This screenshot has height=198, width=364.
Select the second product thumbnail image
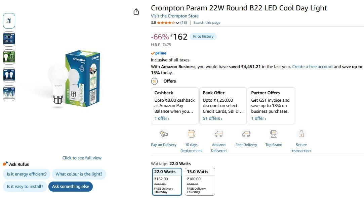point(9,39)
